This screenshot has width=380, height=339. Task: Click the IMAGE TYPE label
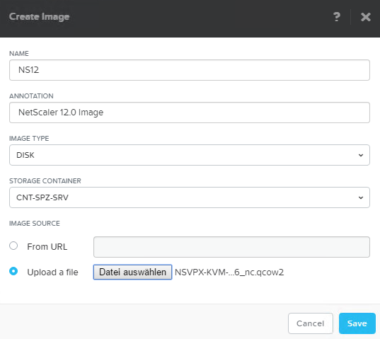tap(29, 139)
